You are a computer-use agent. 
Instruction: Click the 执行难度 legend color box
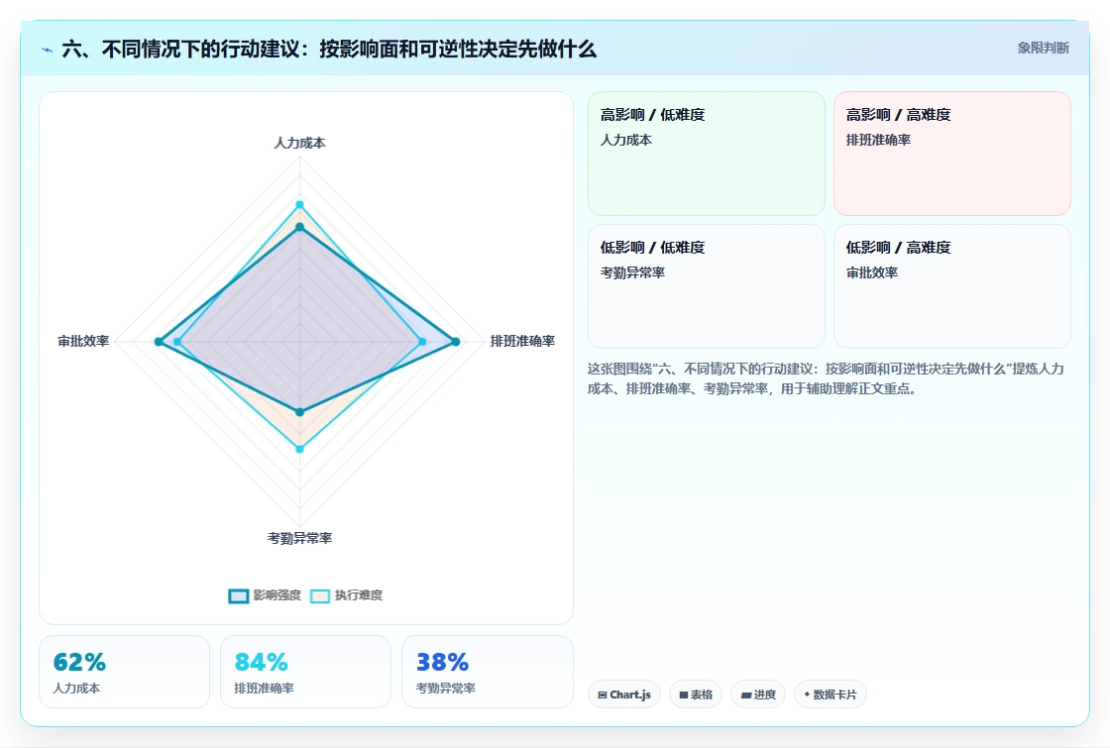pyautogui.click(x=320, y=595)
